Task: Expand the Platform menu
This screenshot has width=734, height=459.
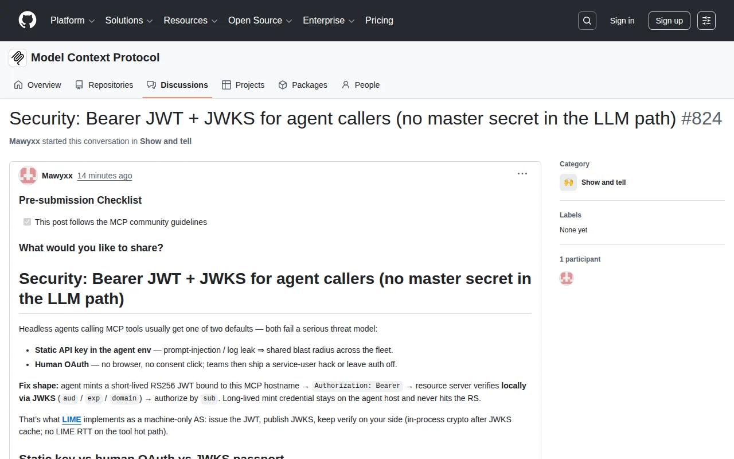Action: coord(72,21)
